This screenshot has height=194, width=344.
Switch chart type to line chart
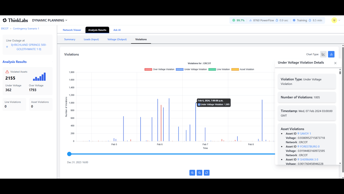pyautogui.click(x=323, y=54)
